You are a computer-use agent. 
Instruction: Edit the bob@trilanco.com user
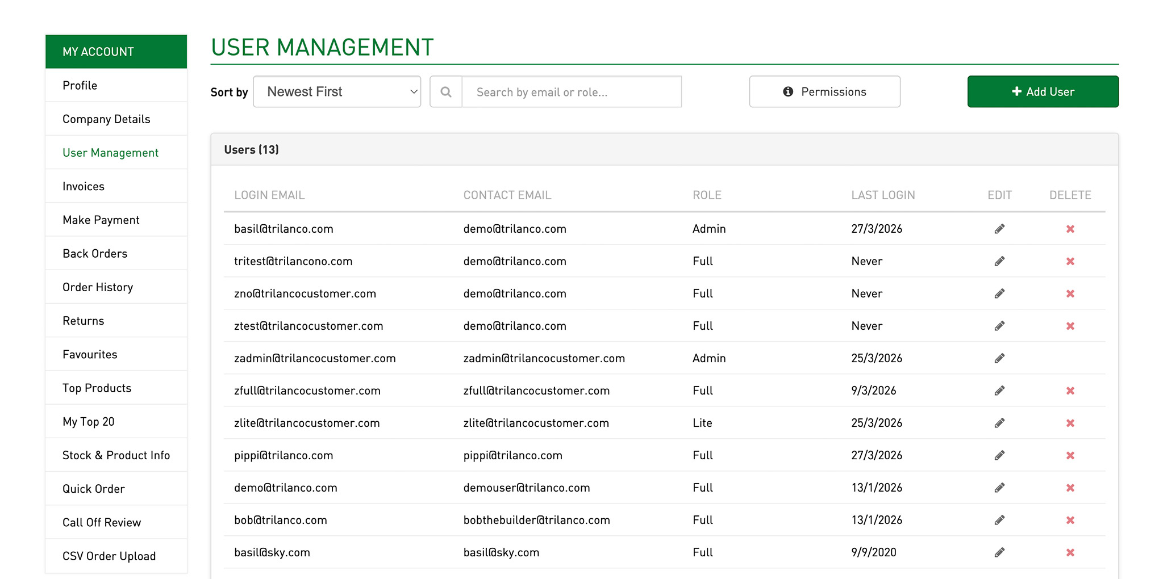pos(999,520)
